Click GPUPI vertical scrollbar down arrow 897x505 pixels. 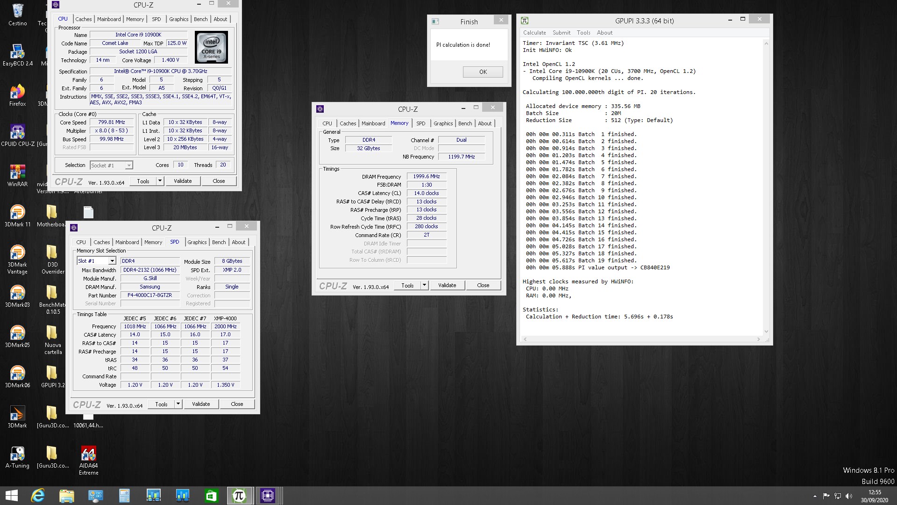point(766,332)
